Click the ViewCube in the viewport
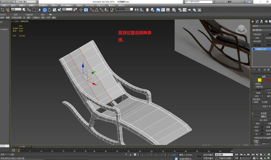Screen dimensions: 271x160 pyautogui.click(x=241, y=29)
